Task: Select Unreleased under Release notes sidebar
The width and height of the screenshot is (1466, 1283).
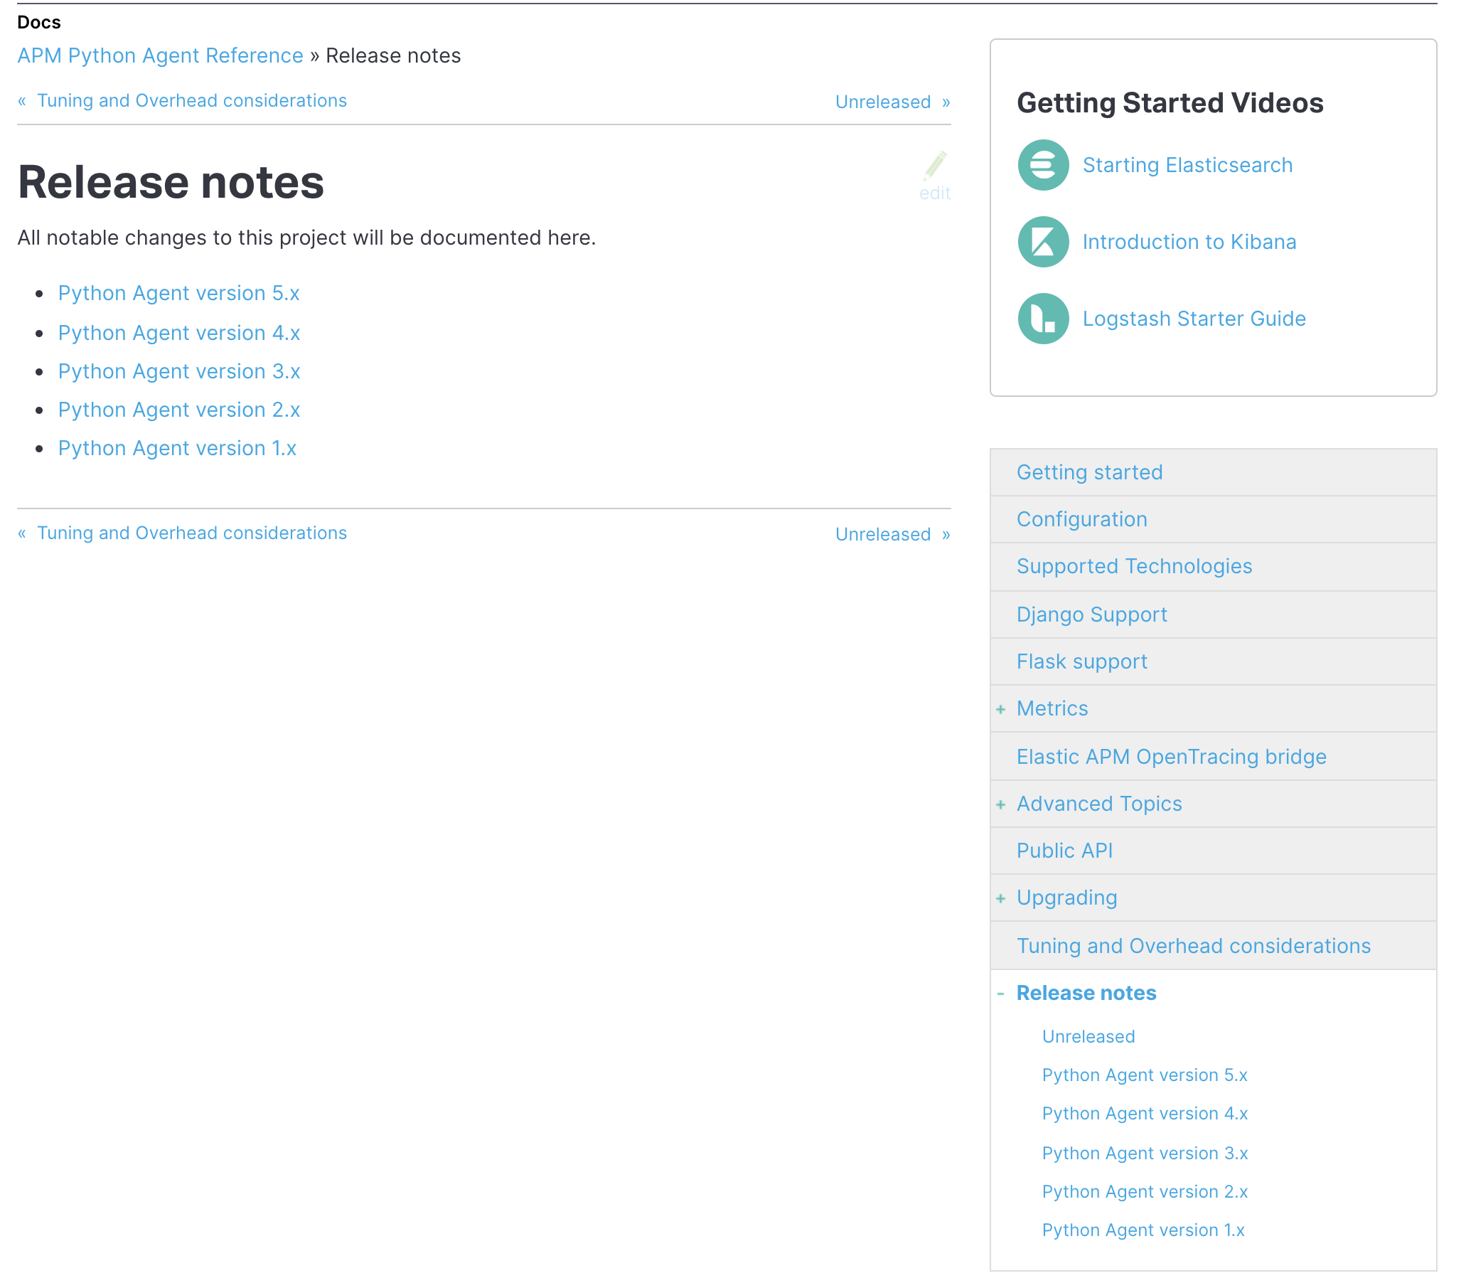Action: coord(1088,1037)
